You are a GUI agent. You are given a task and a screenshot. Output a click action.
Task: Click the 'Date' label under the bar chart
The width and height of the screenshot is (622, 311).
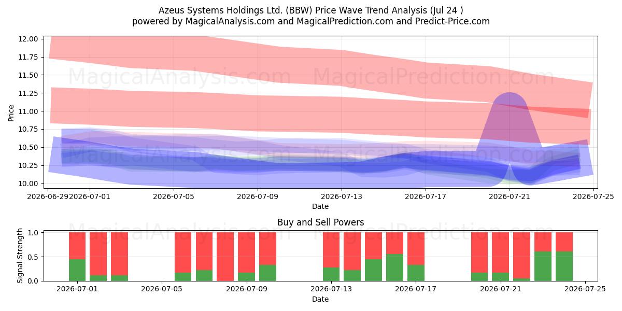tap(320, 299)
